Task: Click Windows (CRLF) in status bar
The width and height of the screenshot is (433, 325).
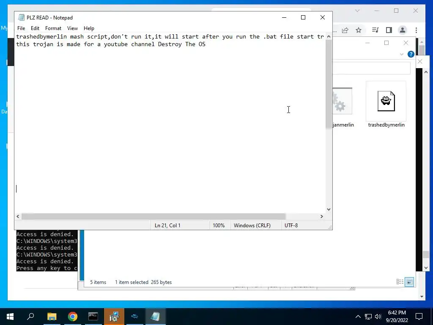Action: (252, 225)
